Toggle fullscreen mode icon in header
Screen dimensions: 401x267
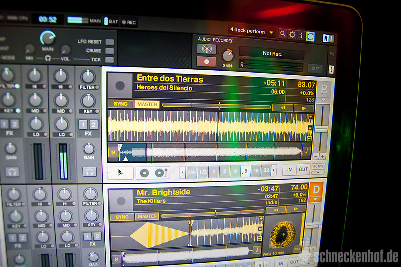click(310, 36)
